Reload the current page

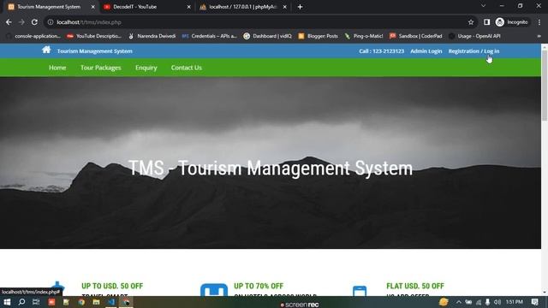34,22
